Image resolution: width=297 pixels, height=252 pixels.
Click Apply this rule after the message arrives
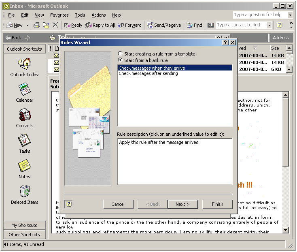[159, 142]
